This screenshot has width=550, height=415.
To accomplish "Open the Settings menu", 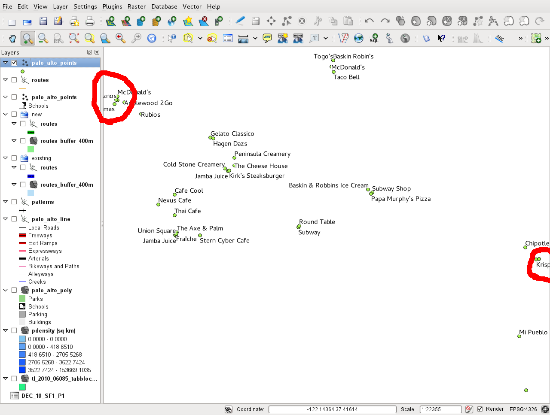I will tap(85, 6).
